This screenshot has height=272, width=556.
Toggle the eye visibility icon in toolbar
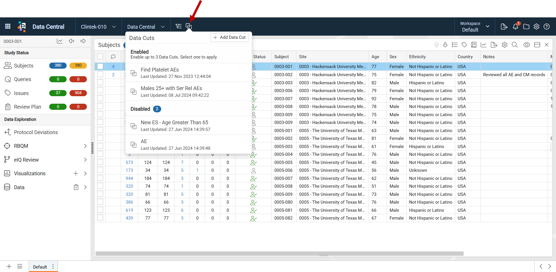(526, 45)
